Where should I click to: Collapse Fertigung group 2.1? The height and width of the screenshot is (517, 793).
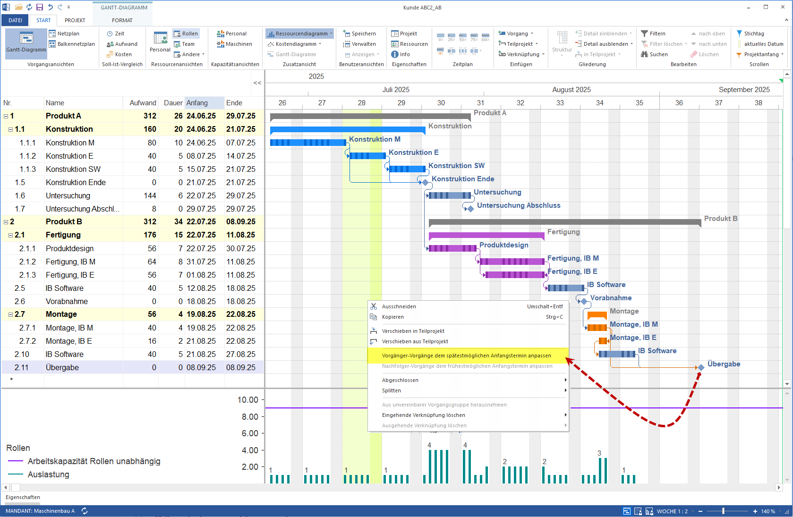coord(10,235)
